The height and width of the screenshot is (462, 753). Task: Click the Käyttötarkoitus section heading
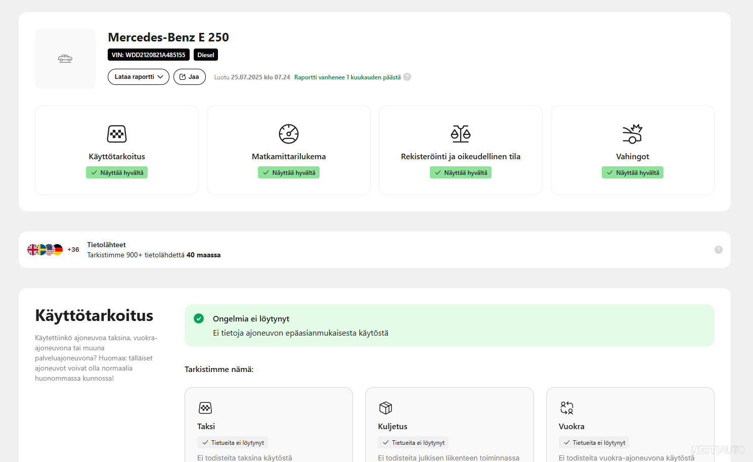click(x=94, y=315)
